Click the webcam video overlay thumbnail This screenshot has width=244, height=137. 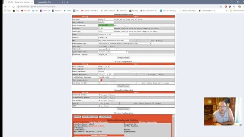223,112
